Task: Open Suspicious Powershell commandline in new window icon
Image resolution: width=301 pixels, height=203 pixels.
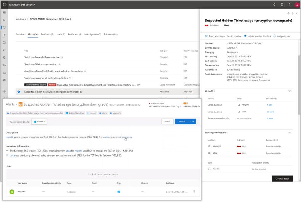Action: tap(62, 57)
